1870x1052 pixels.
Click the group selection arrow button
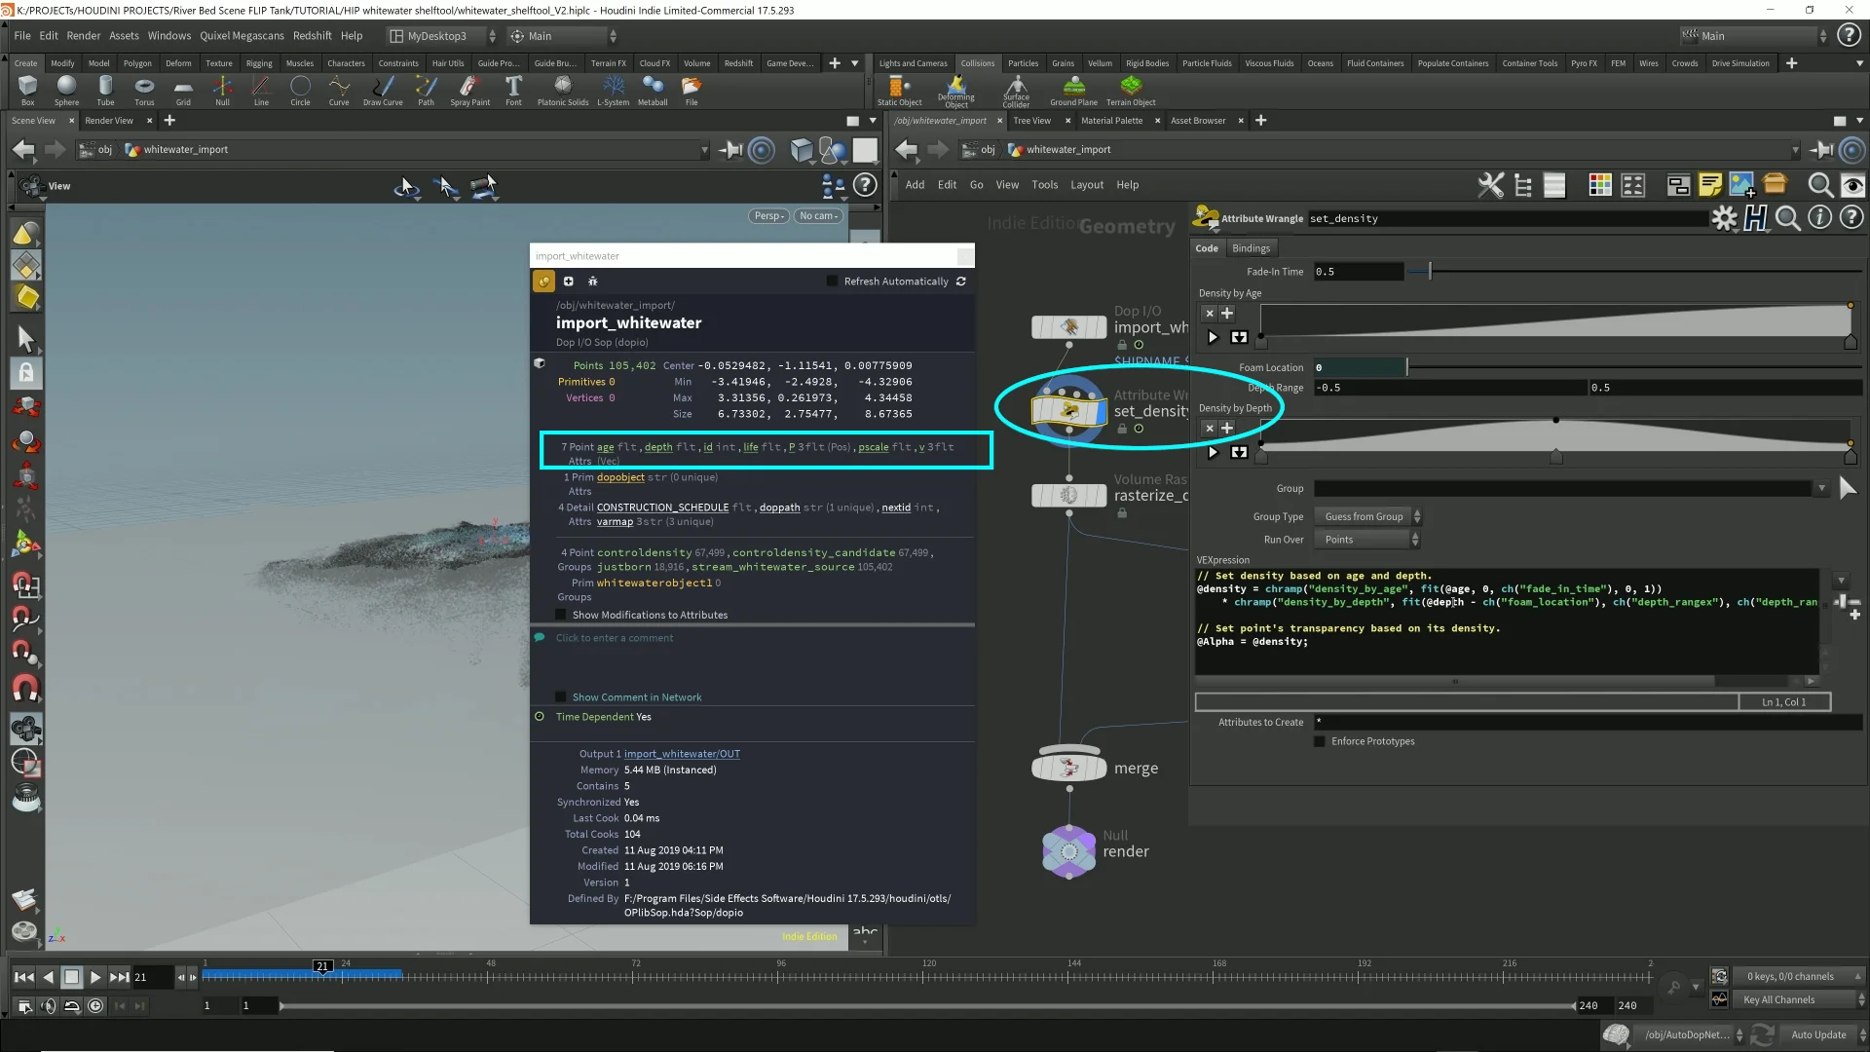coord(1847,489)
